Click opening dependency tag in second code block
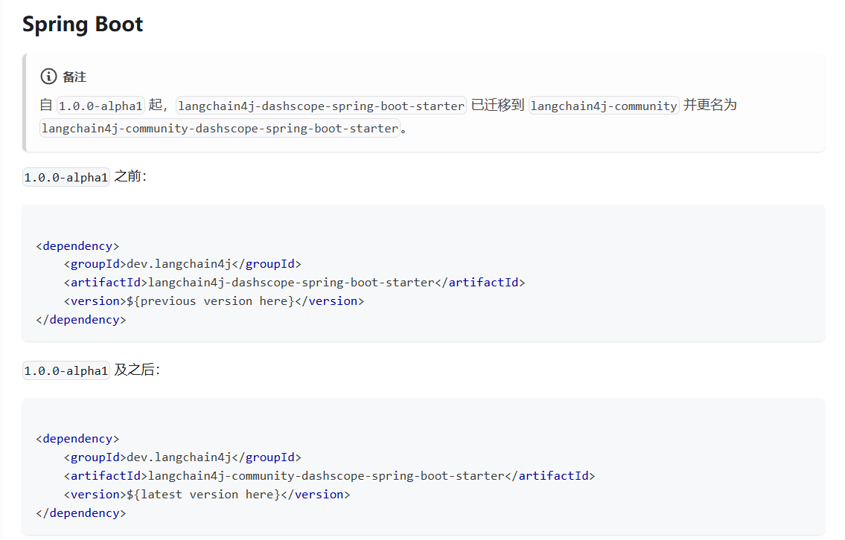The height and width of the screenshot is (540, 845). pyautogui.click(x=77, y=439)
